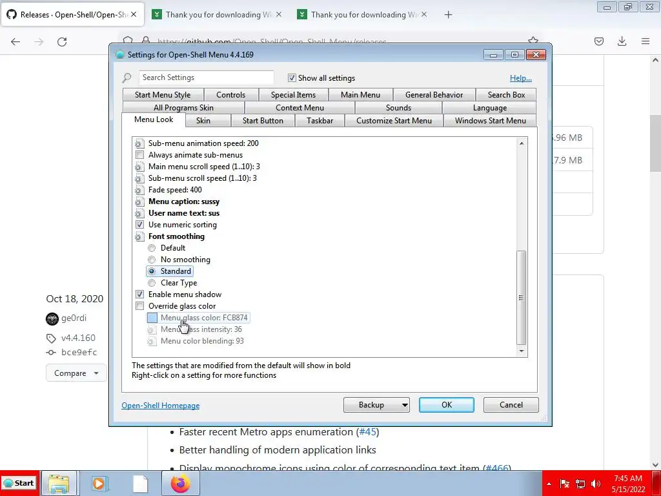The image size is (661, 496).
Task: Open issue #45 link on GitHub page
Action: [x=367, y=432]
